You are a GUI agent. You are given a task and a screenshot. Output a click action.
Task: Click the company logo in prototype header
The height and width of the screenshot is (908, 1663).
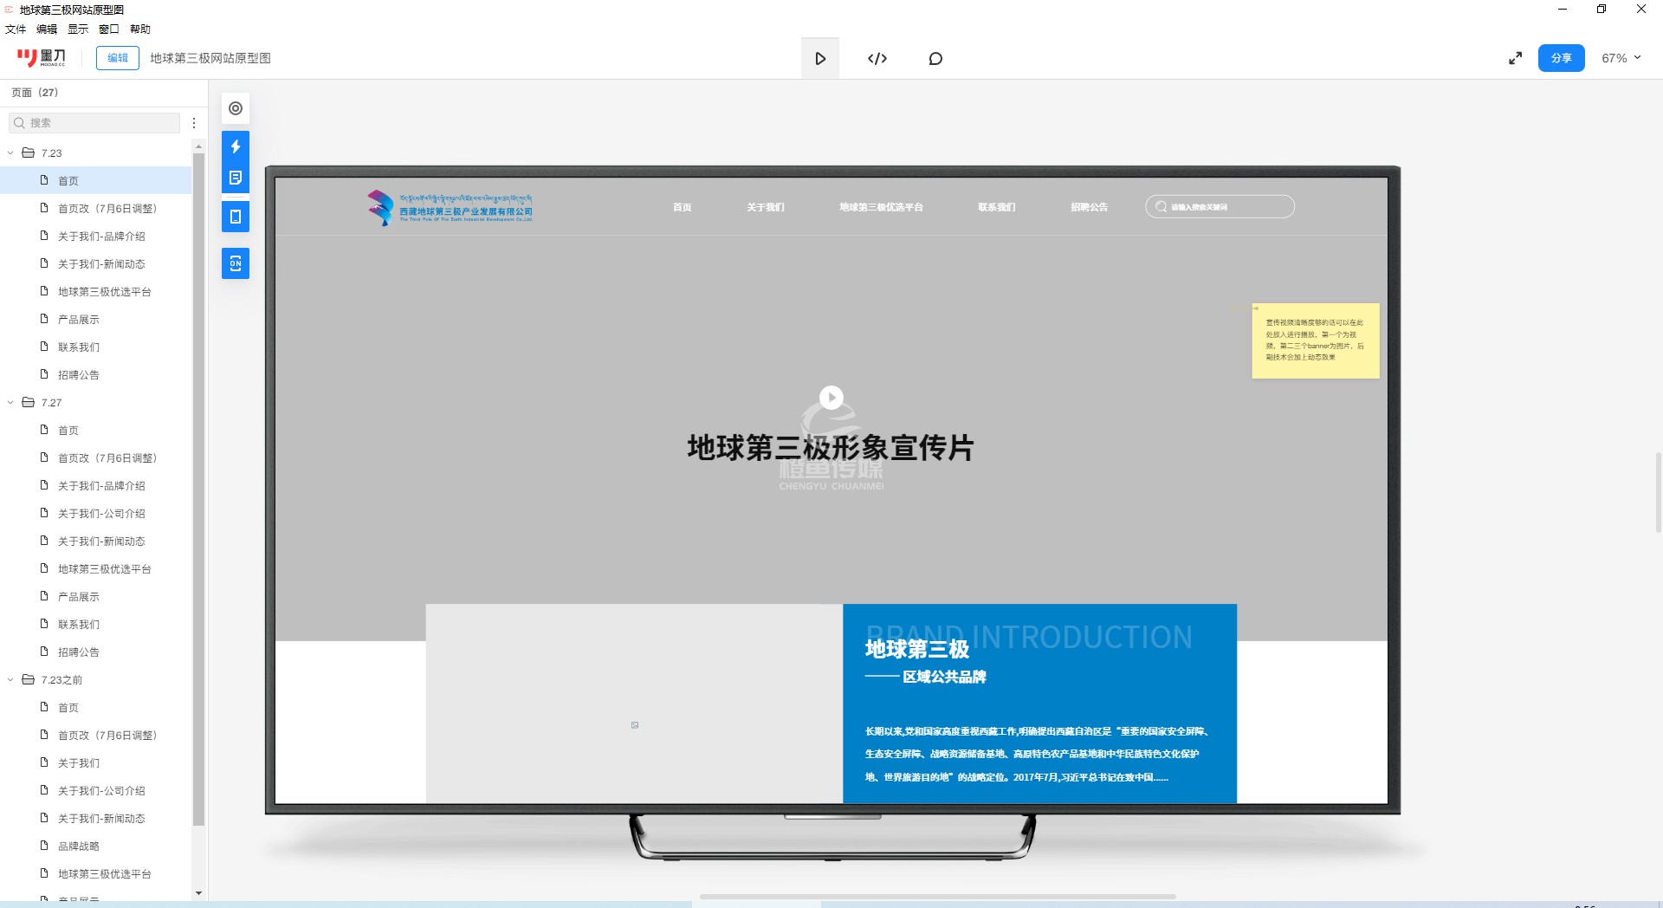pyautogui.click(x=450, y=208)
